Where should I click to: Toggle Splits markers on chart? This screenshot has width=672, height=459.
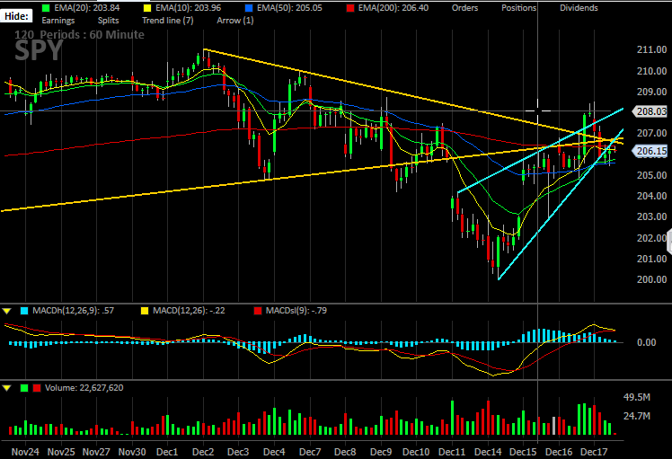click(108, 20)
